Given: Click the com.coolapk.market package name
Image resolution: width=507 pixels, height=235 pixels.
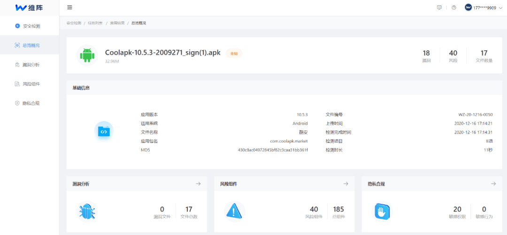Looking at the screenshot, I should coord(289,141).
